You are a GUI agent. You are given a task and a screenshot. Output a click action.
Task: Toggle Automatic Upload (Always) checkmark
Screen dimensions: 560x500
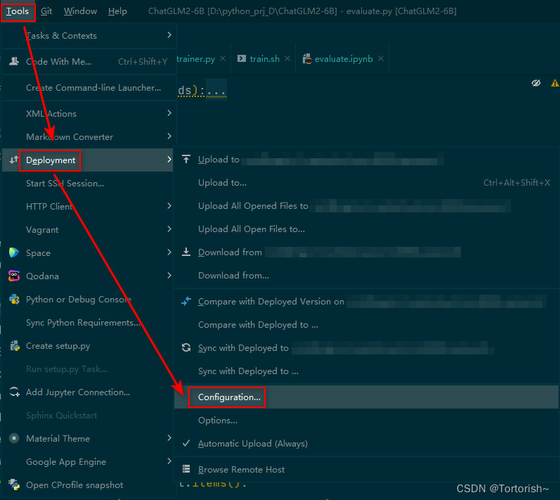tap(185, 443)
